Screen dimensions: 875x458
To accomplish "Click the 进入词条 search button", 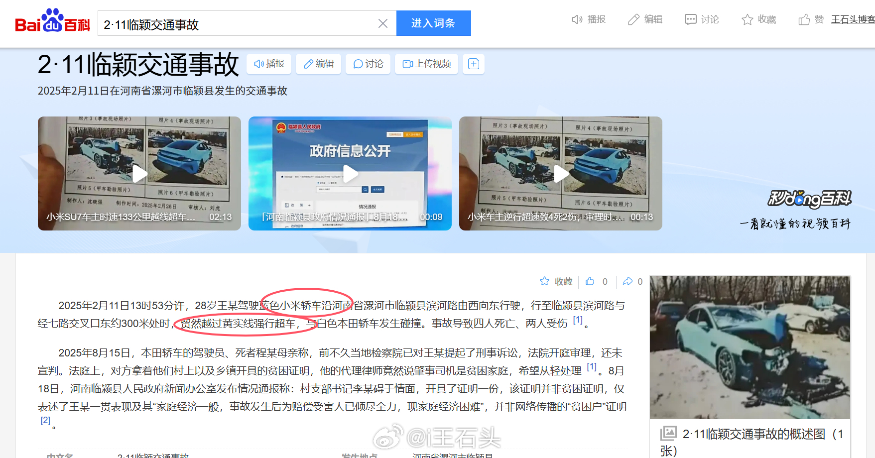I will click(x=433, y=23).
